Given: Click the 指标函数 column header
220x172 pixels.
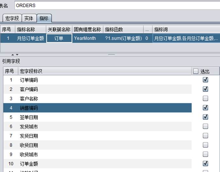Looking at the screenshot, I should click(x=123, y=30).
